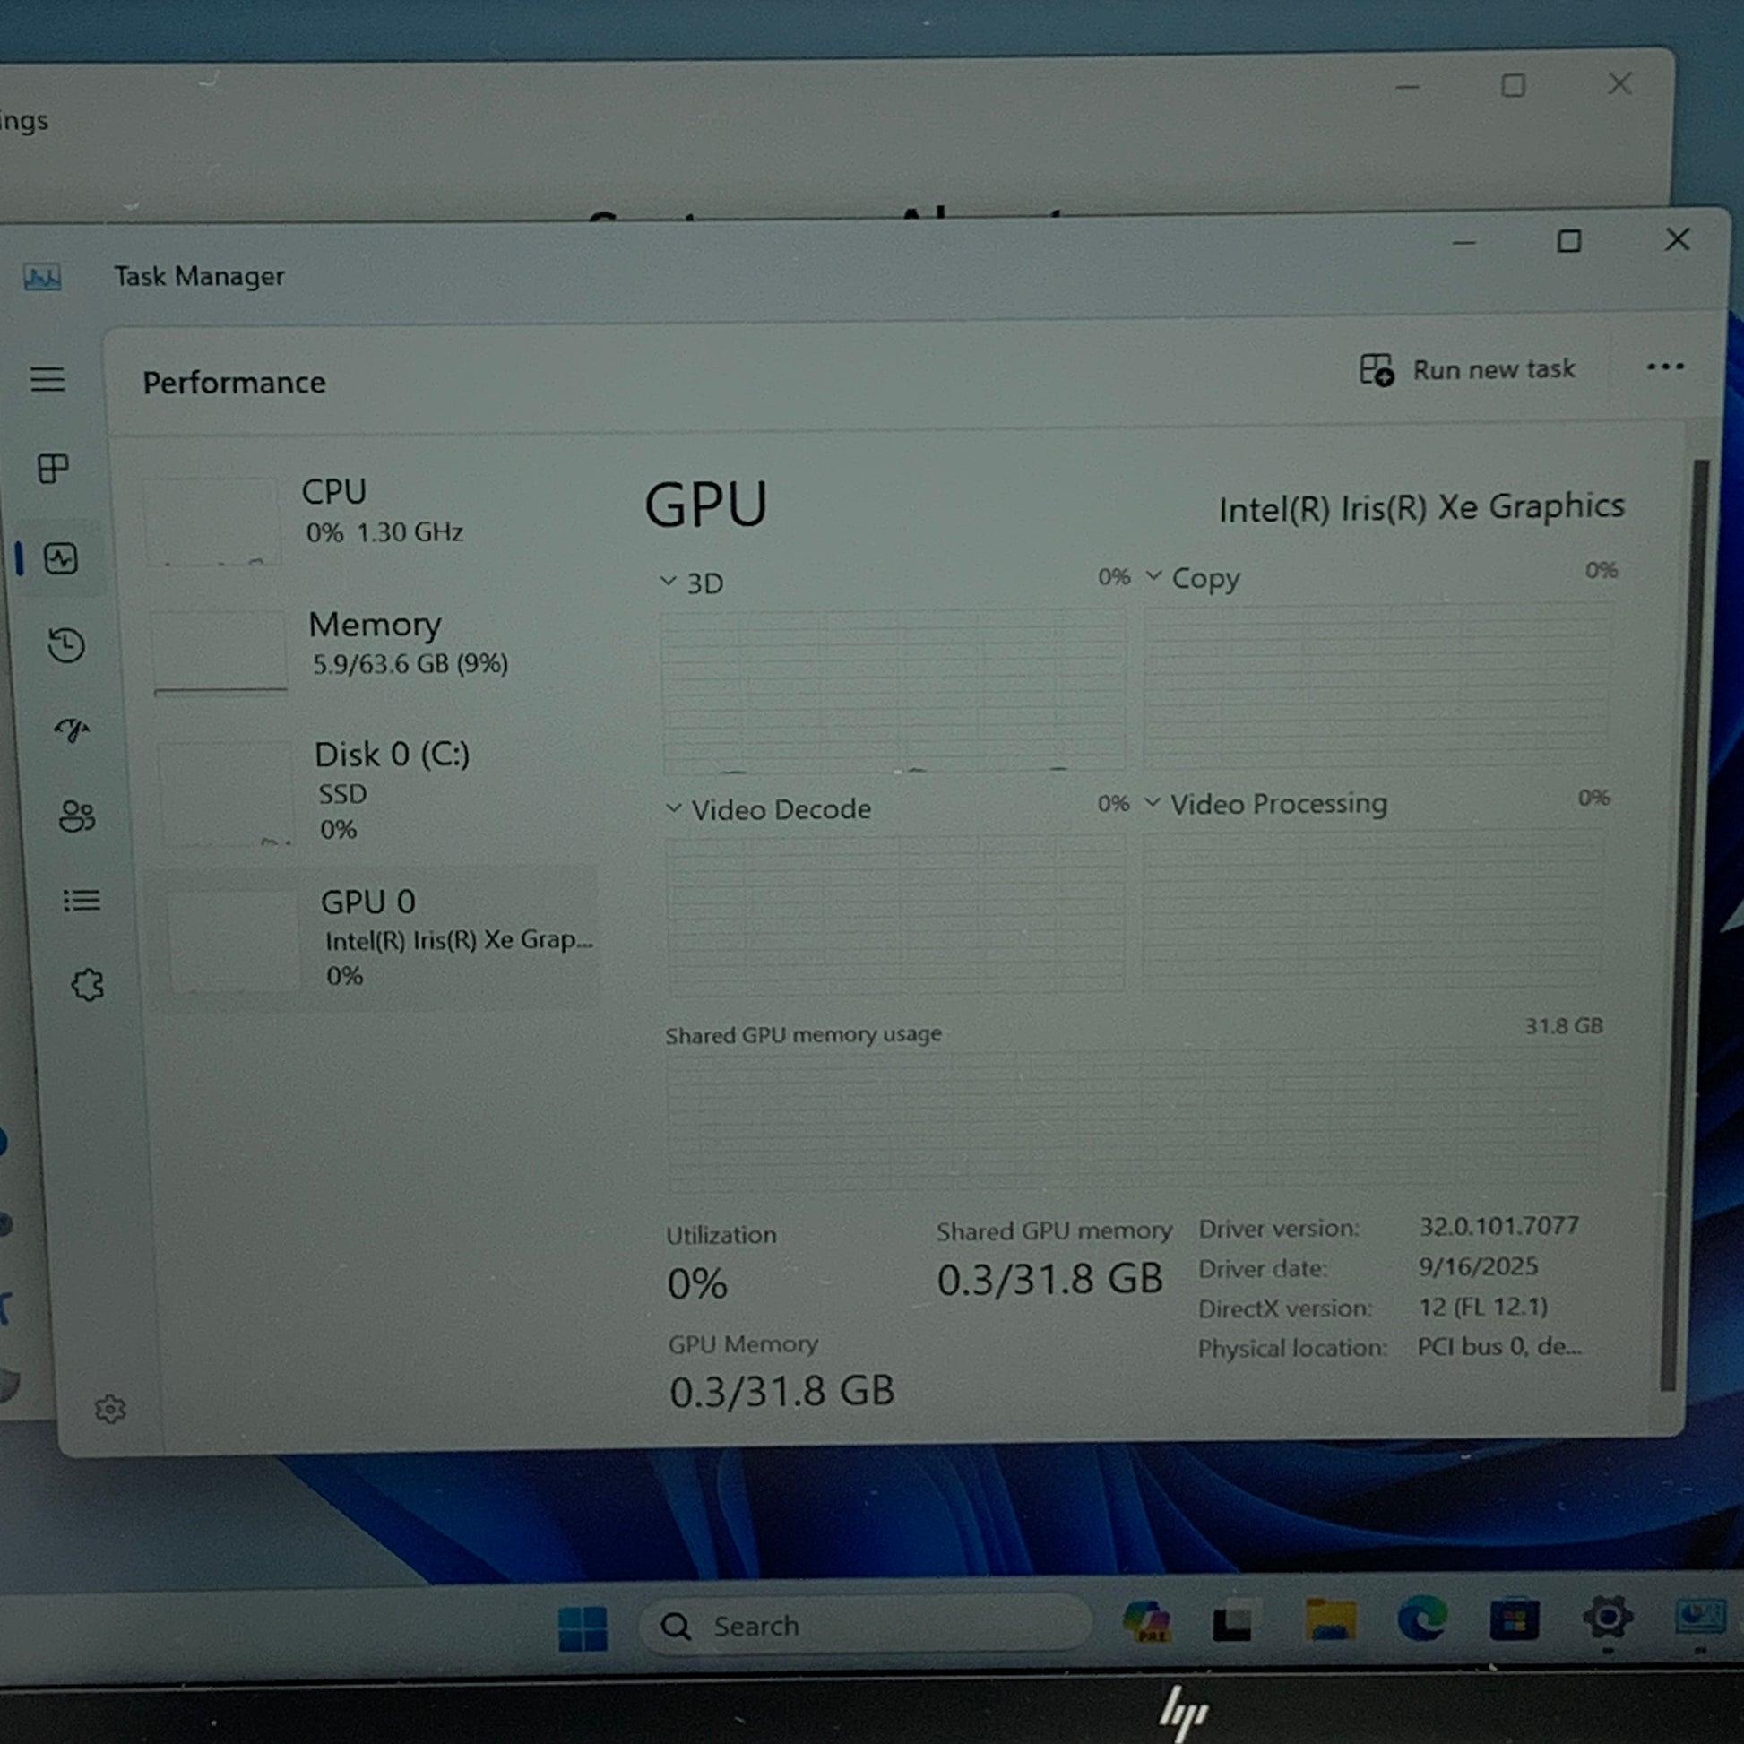The image size is (1744, 1744).
Task: Open the three-dot more options menu
Action: tap(1664, 367)
